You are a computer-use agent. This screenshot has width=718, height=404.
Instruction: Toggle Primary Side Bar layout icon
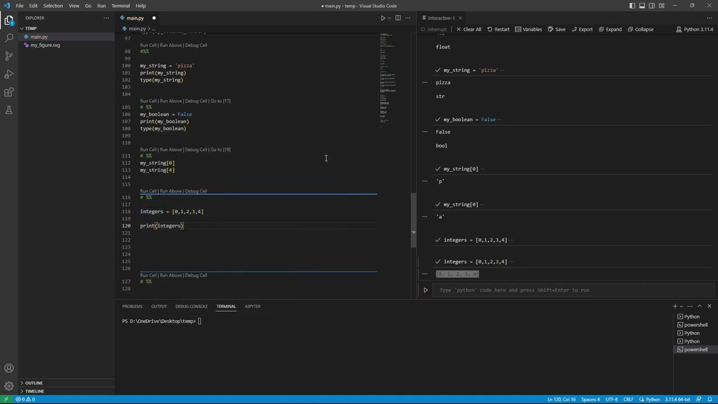[x=632, y=6]
